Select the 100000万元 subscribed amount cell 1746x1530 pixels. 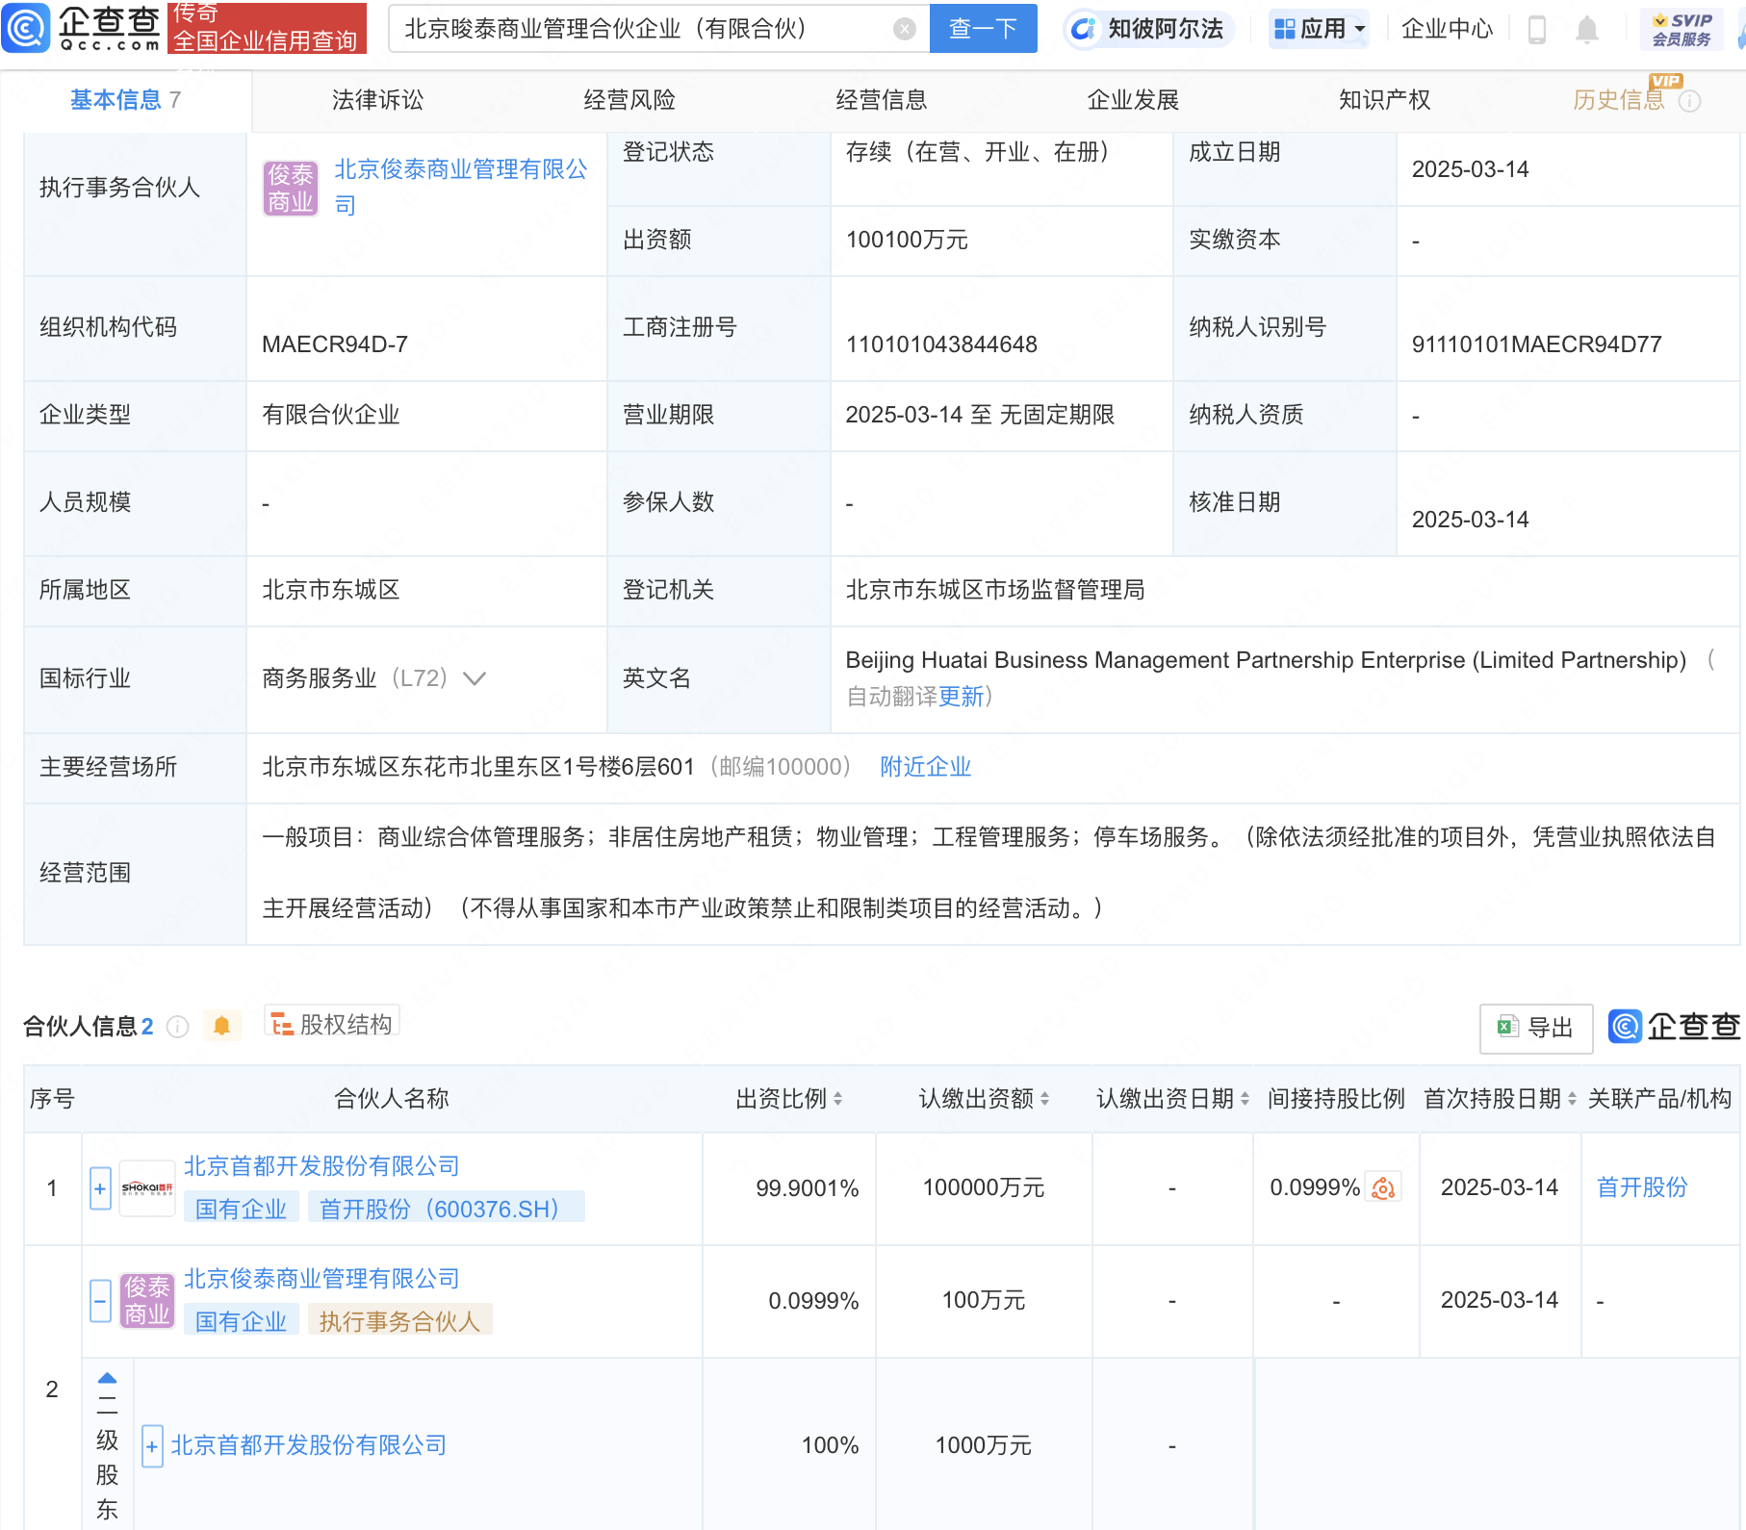coord(984,1187)
